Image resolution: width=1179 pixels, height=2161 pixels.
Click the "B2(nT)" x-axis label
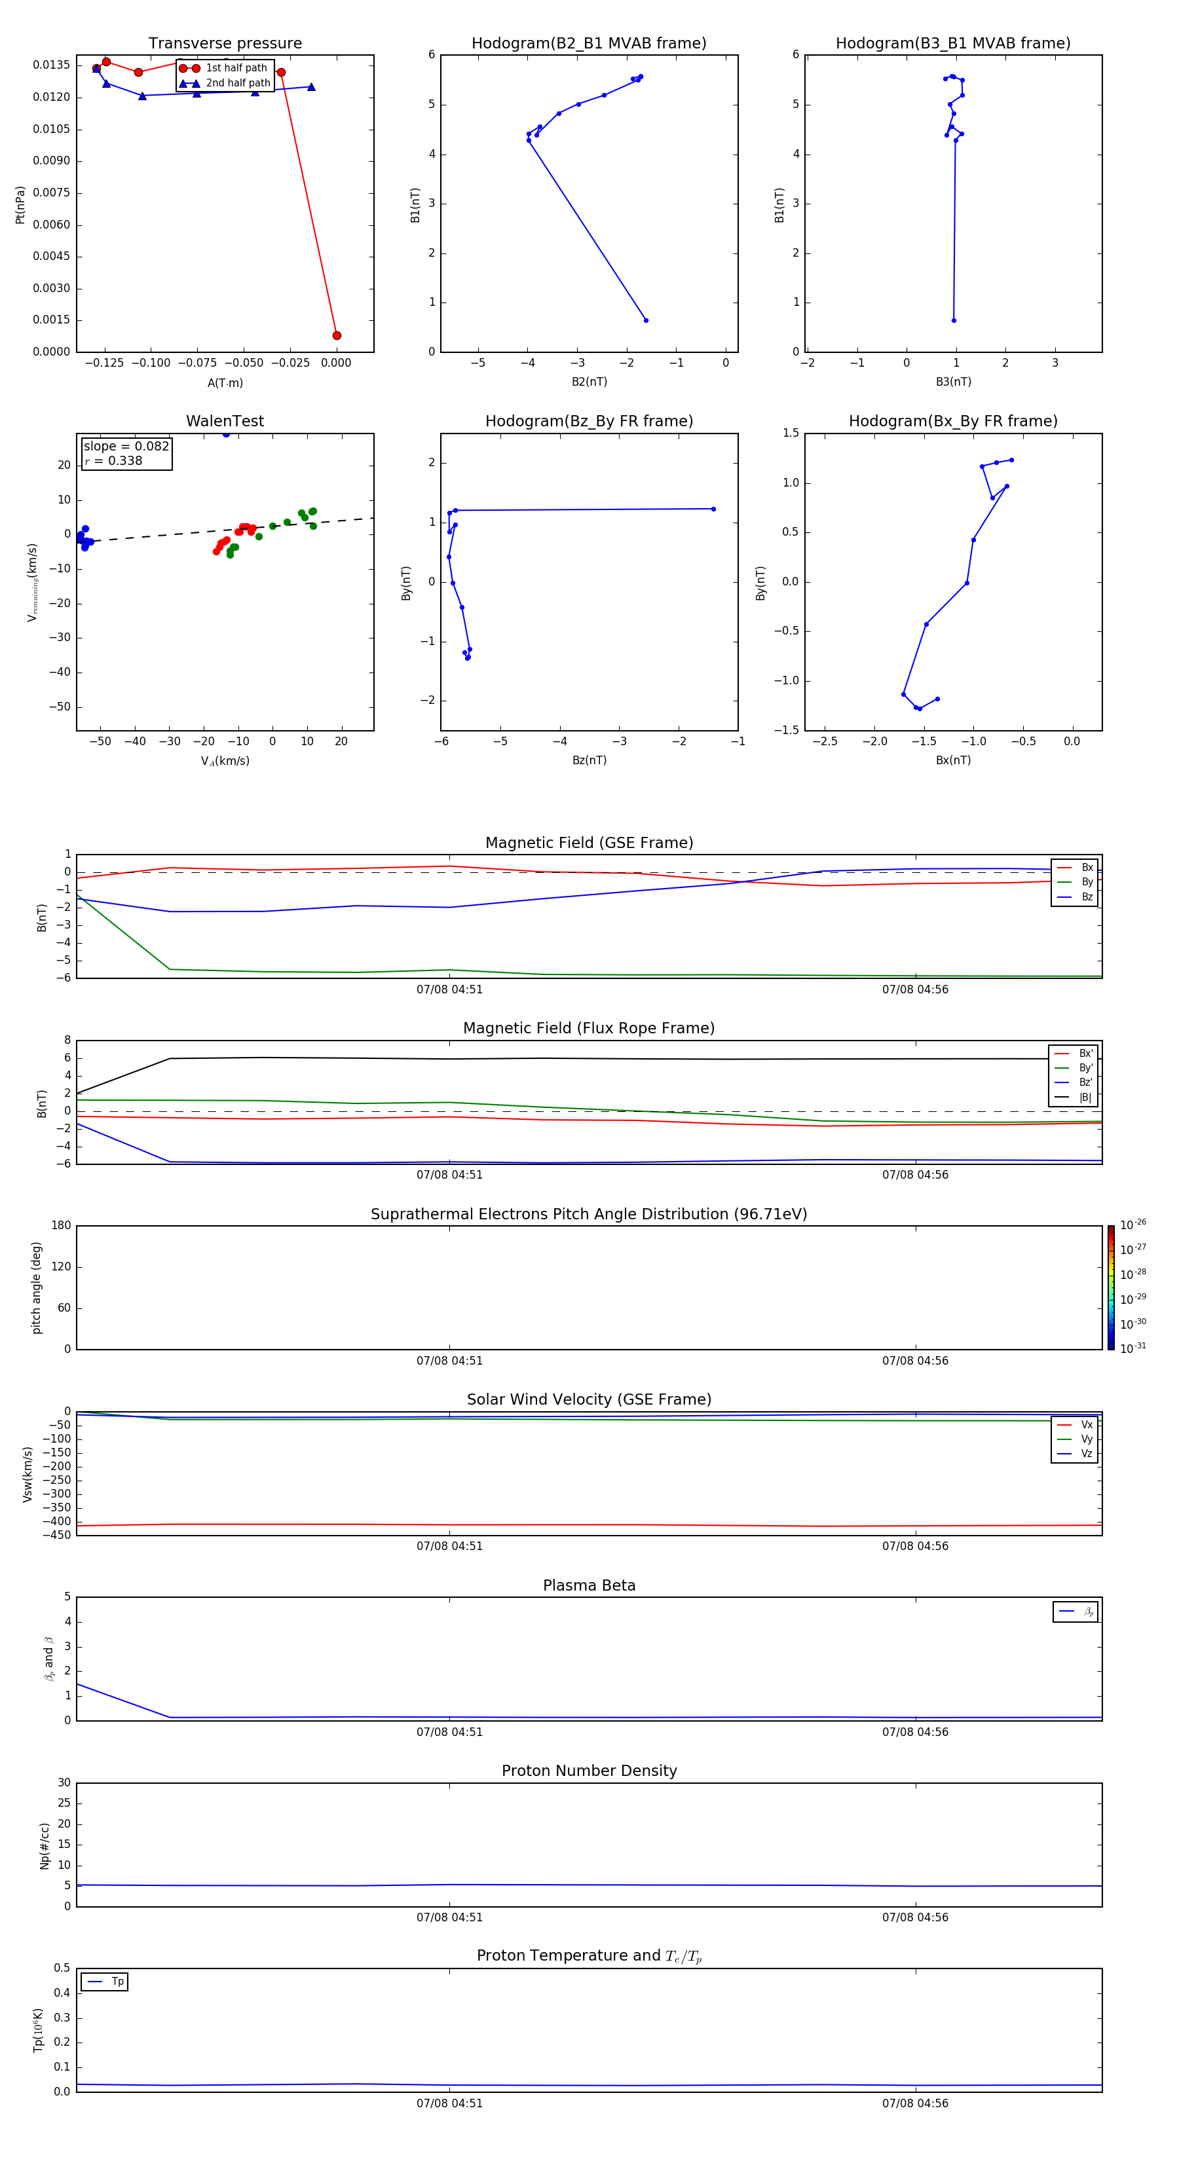589,382
